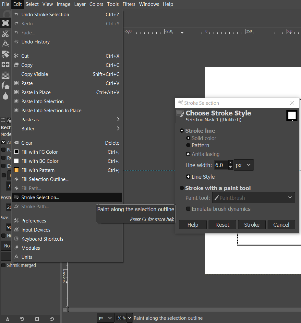This screenshot has width=301, height=323.
Task: Select the Rectangle Select tool in toolbox
Action: (x=6, y=23)
